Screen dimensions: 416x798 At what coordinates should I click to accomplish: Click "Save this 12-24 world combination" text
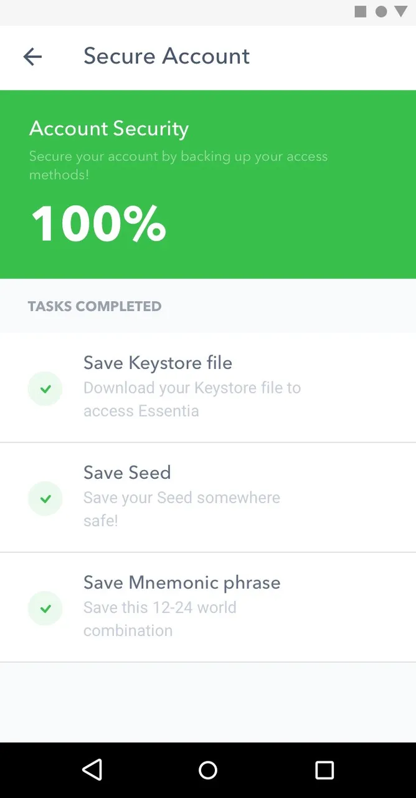point(160,619)
